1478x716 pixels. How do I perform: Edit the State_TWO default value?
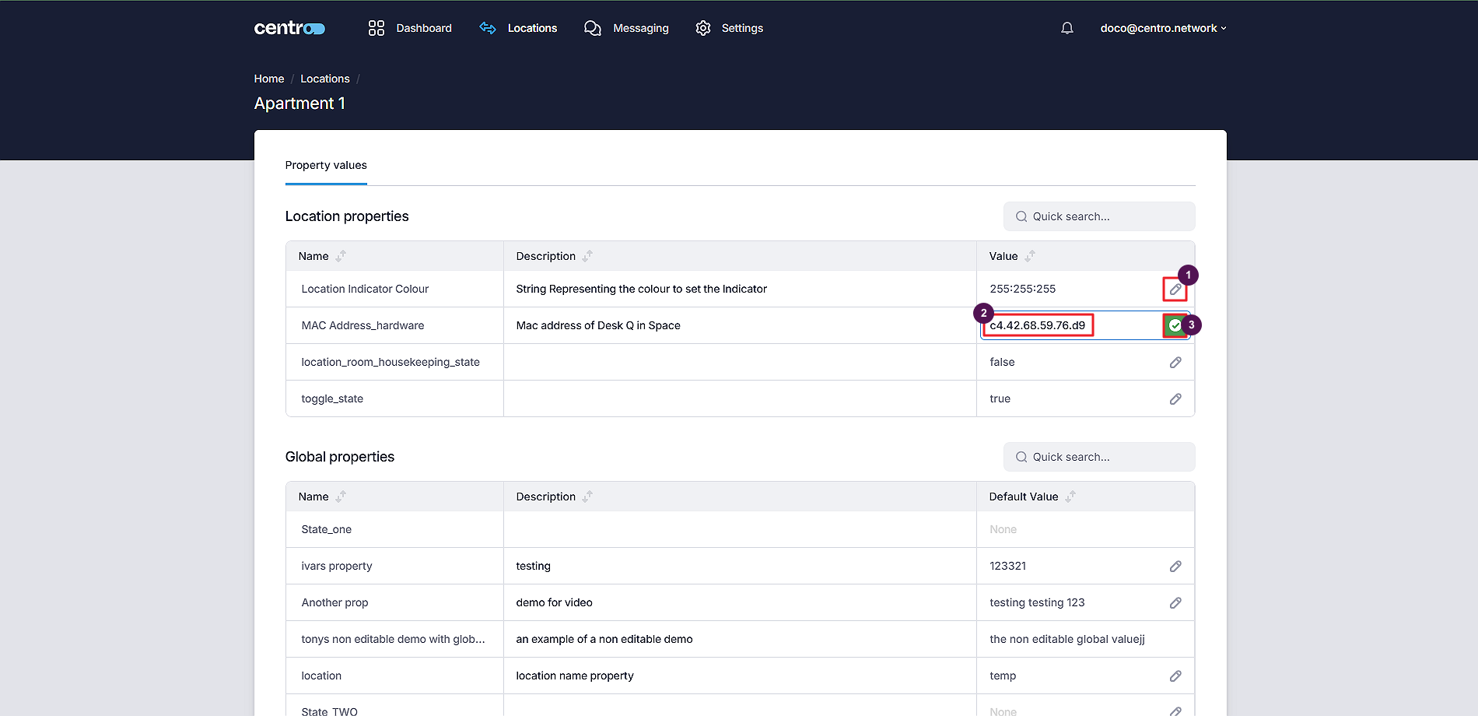coord(1175,711)
